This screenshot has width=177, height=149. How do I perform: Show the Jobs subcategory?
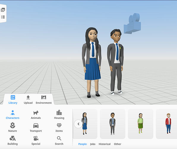93,144
